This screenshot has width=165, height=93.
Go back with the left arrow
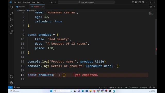[52, 2]
